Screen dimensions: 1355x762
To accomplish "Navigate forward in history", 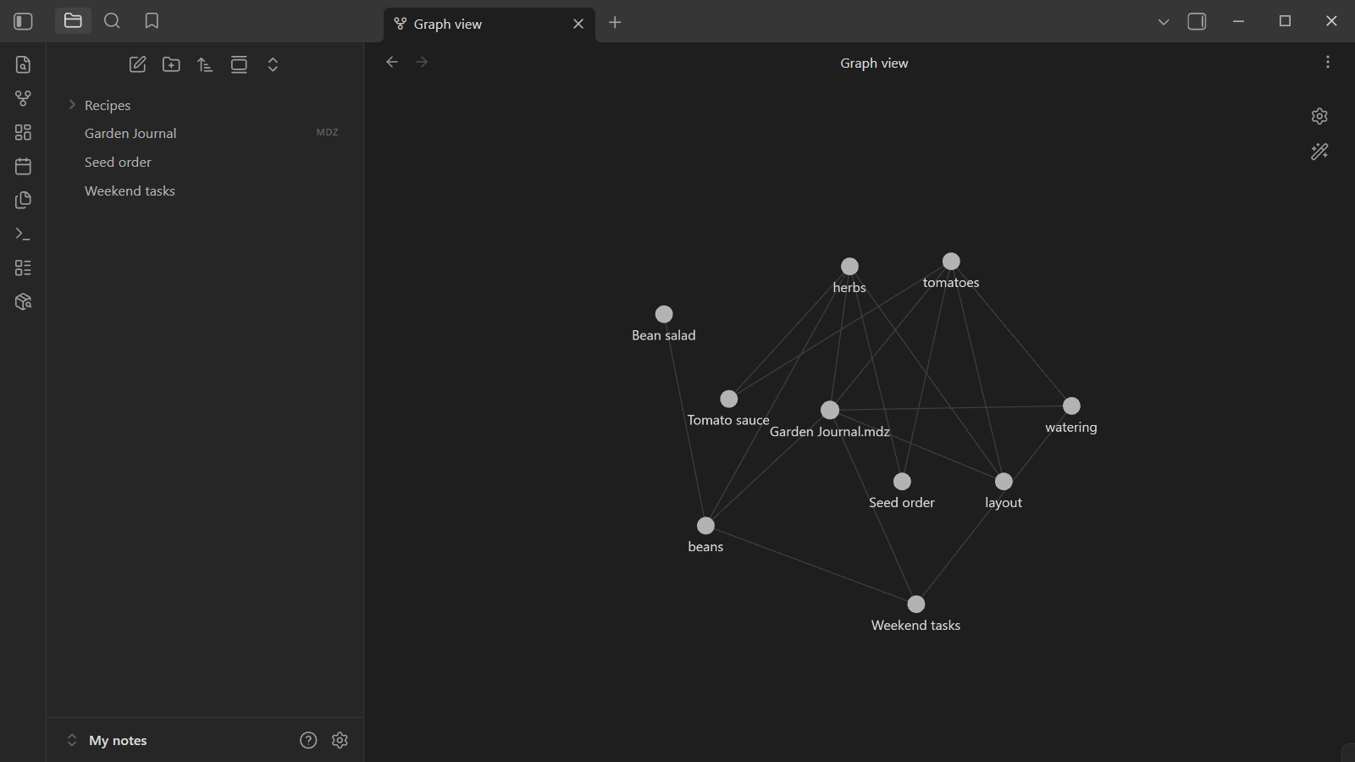I will click(x=422, y=62).
